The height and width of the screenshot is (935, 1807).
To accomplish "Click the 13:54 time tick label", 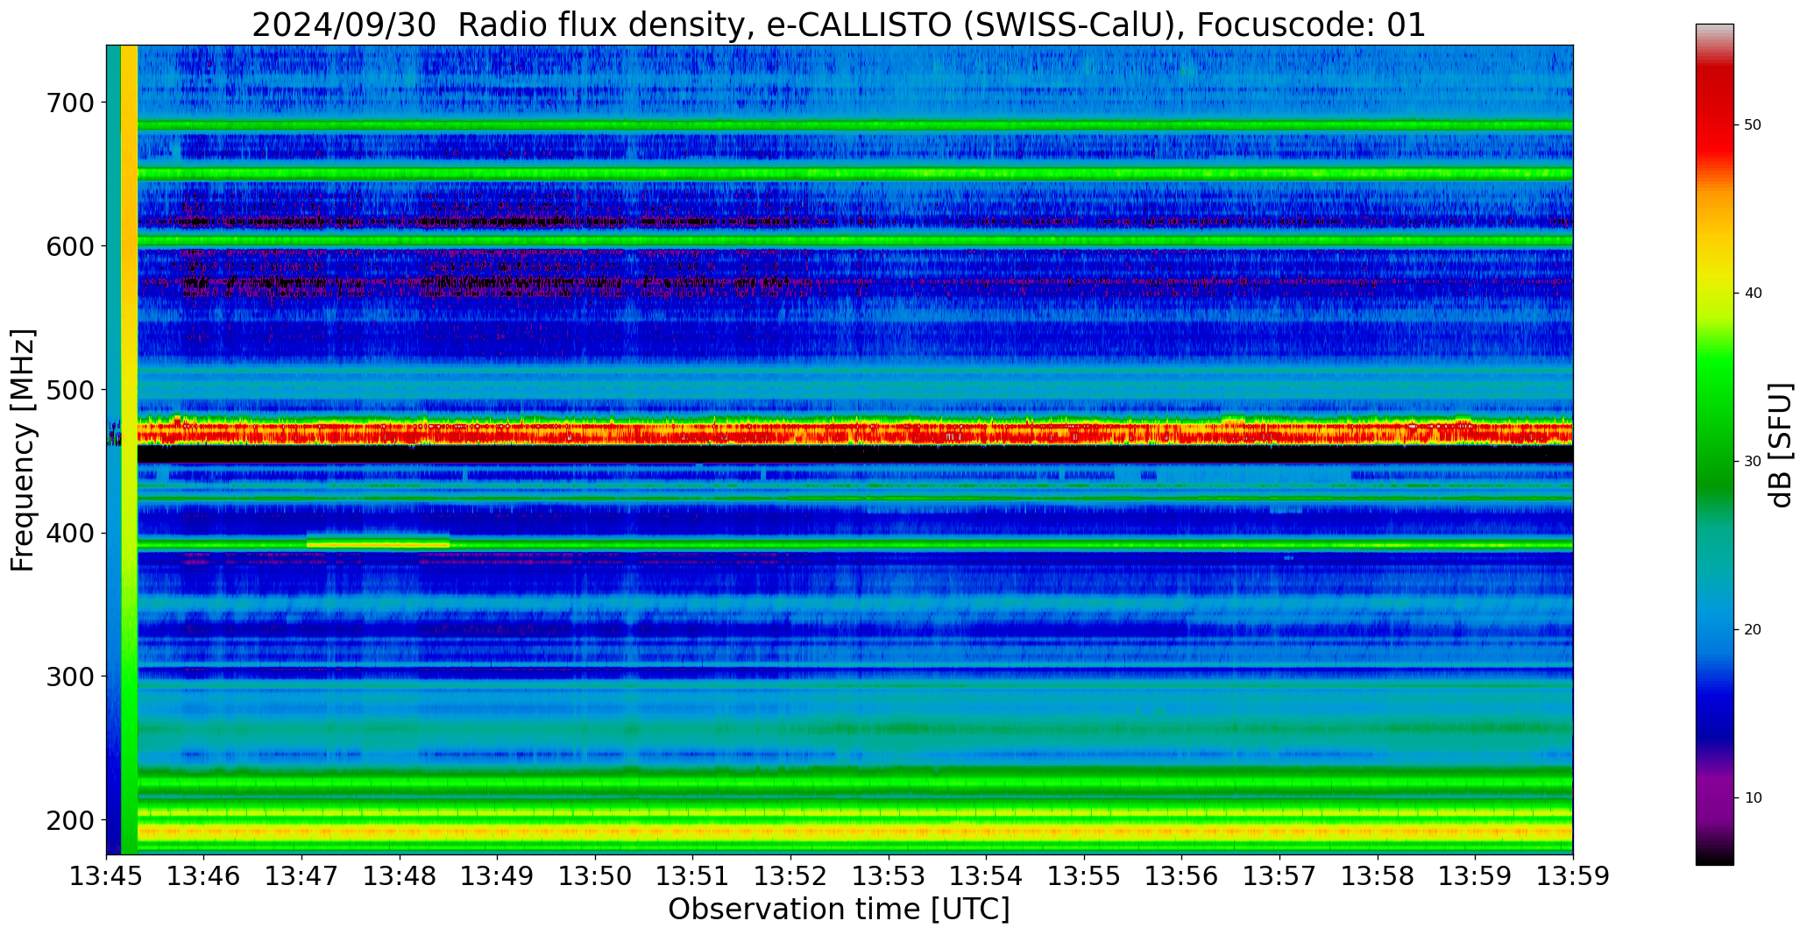I will (987, 876).
